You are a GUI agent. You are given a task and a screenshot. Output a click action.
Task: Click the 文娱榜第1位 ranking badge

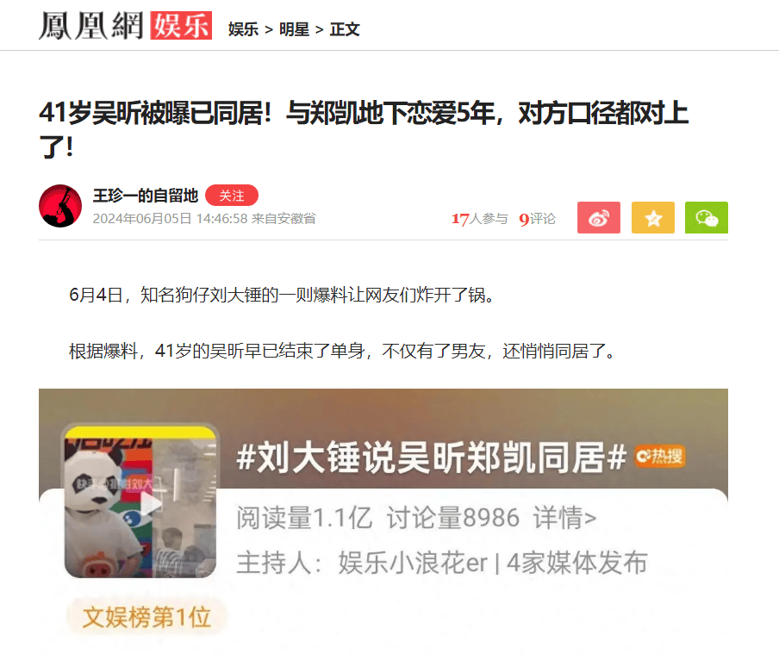[x=146, y=617]
